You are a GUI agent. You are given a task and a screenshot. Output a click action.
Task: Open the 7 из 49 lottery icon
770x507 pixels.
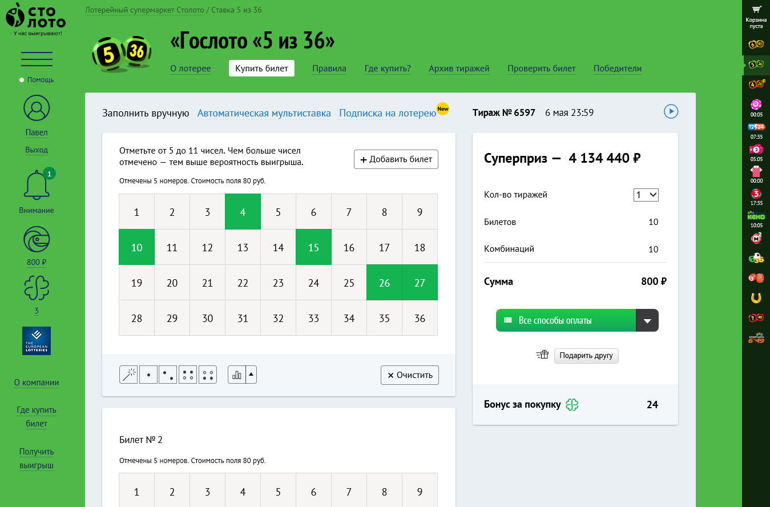coord(756,317)
